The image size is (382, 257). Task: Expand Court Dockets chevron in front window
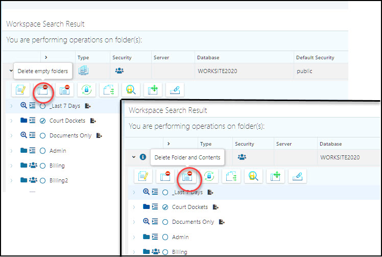pyautogui.click(x=134, y=207)
